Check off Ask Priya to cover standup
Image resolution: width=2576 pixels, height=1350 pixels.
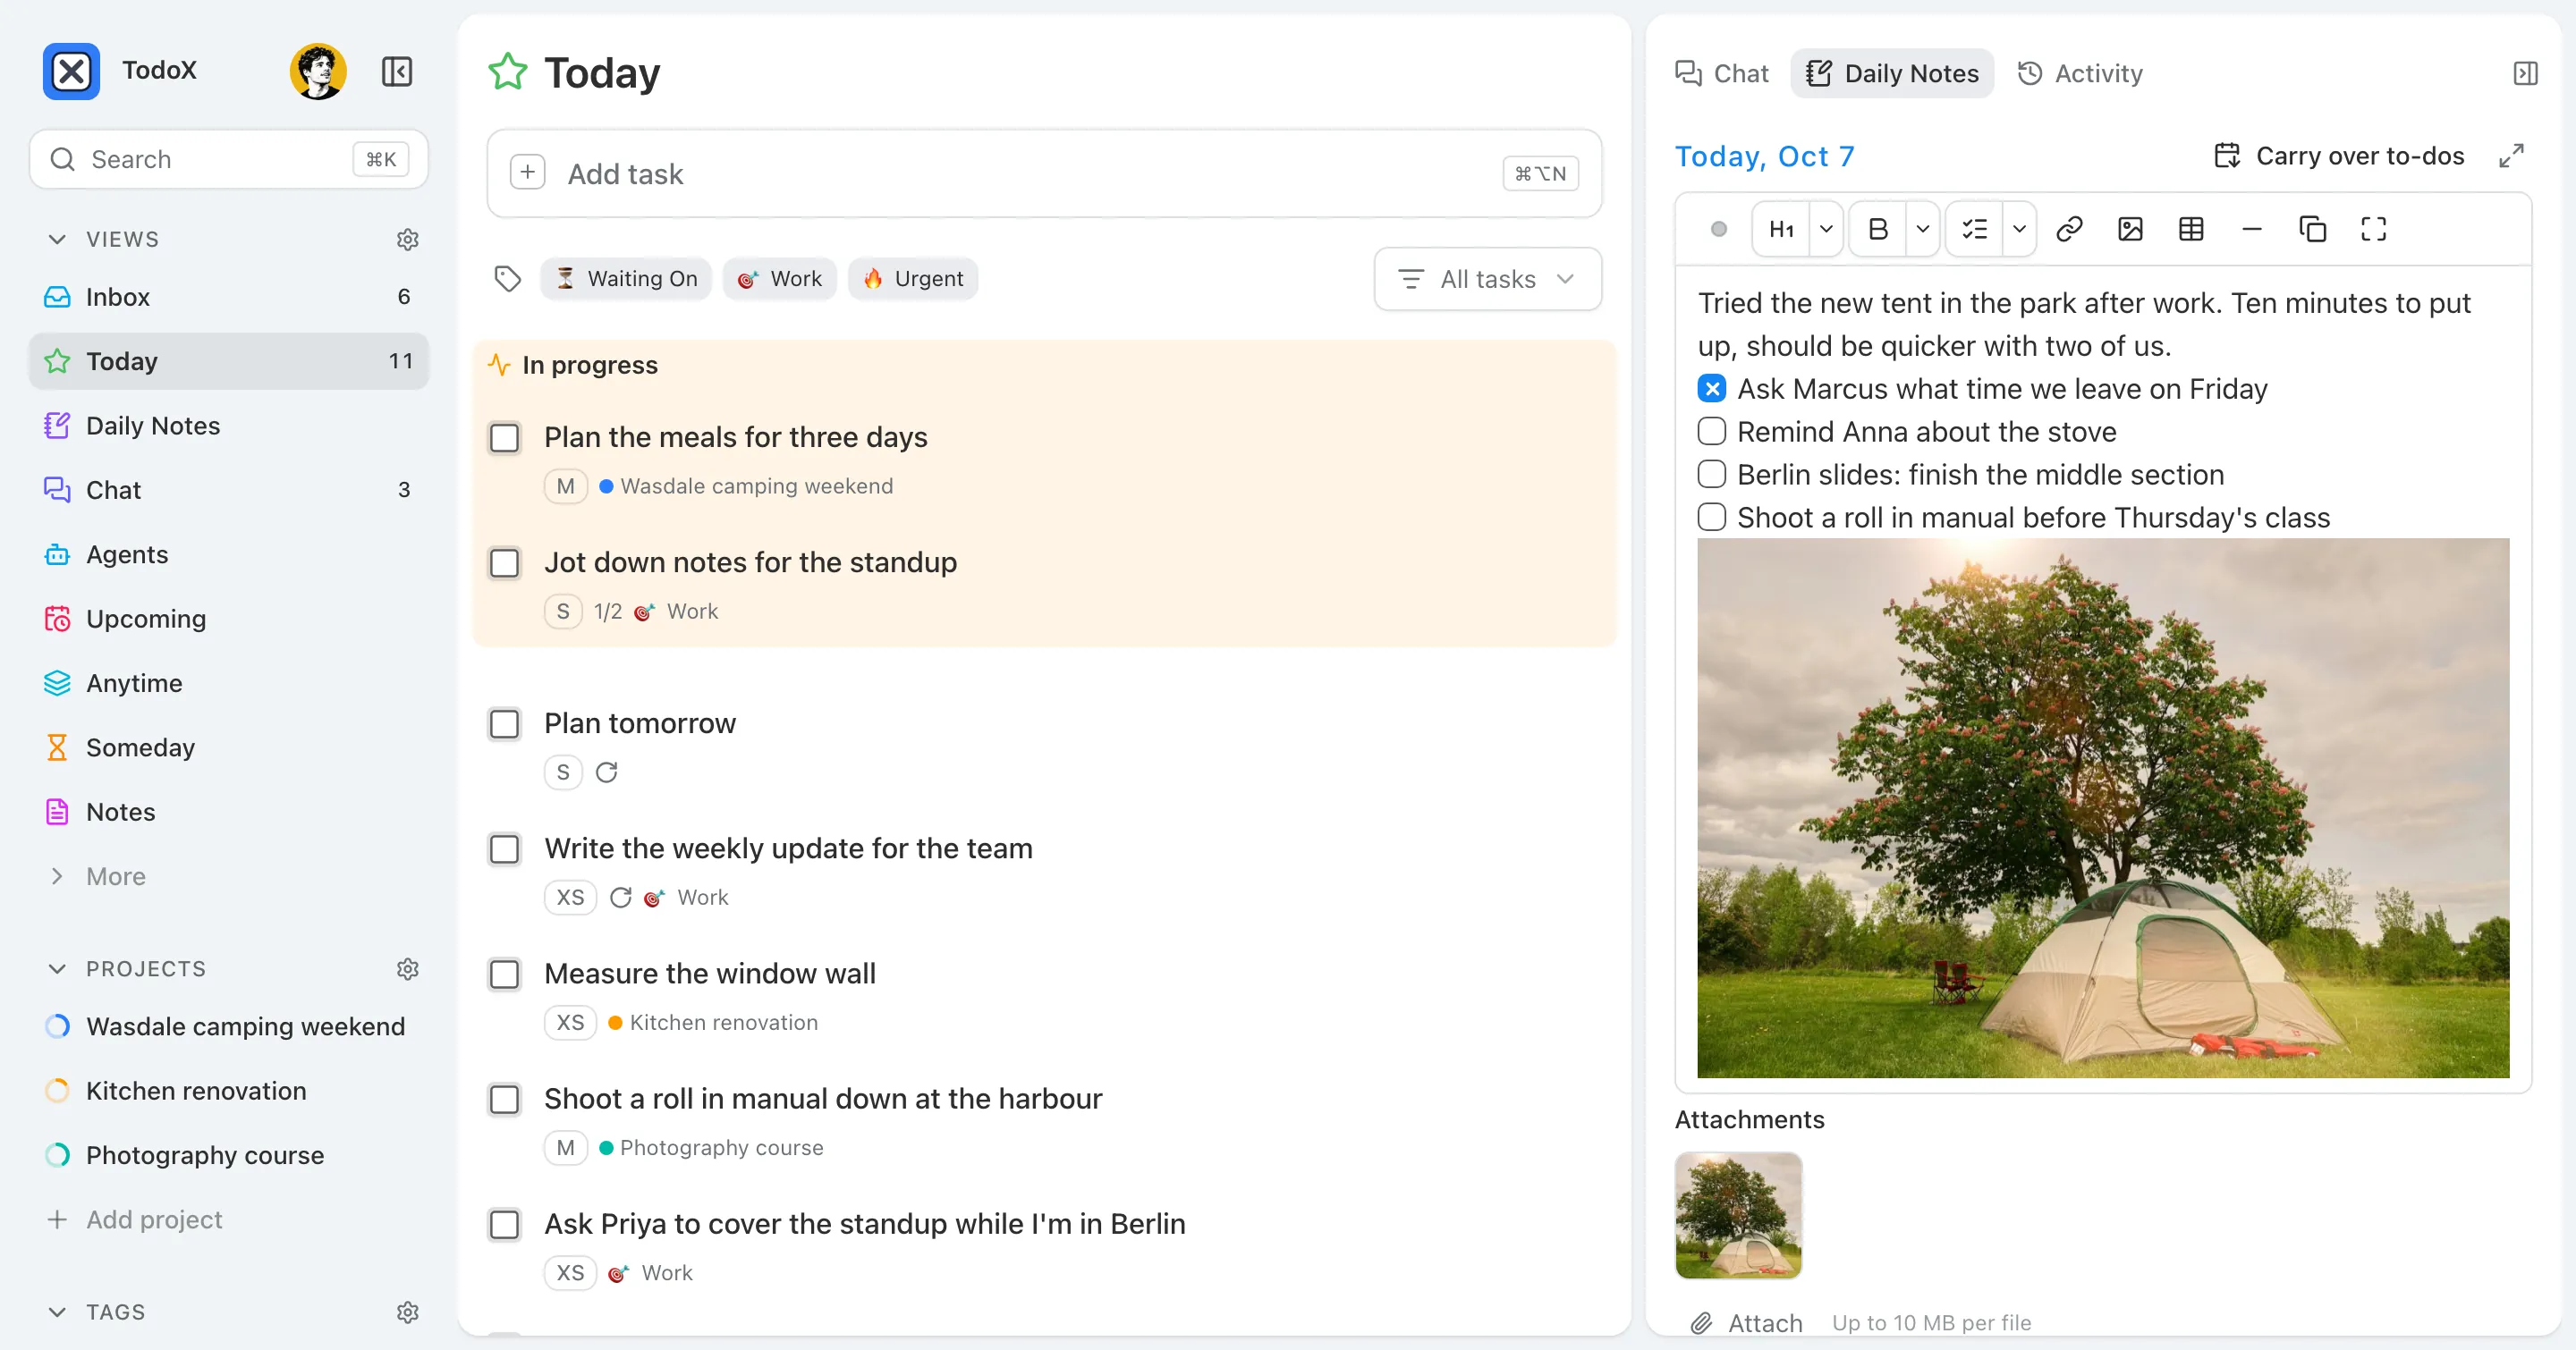(504, 1224)
